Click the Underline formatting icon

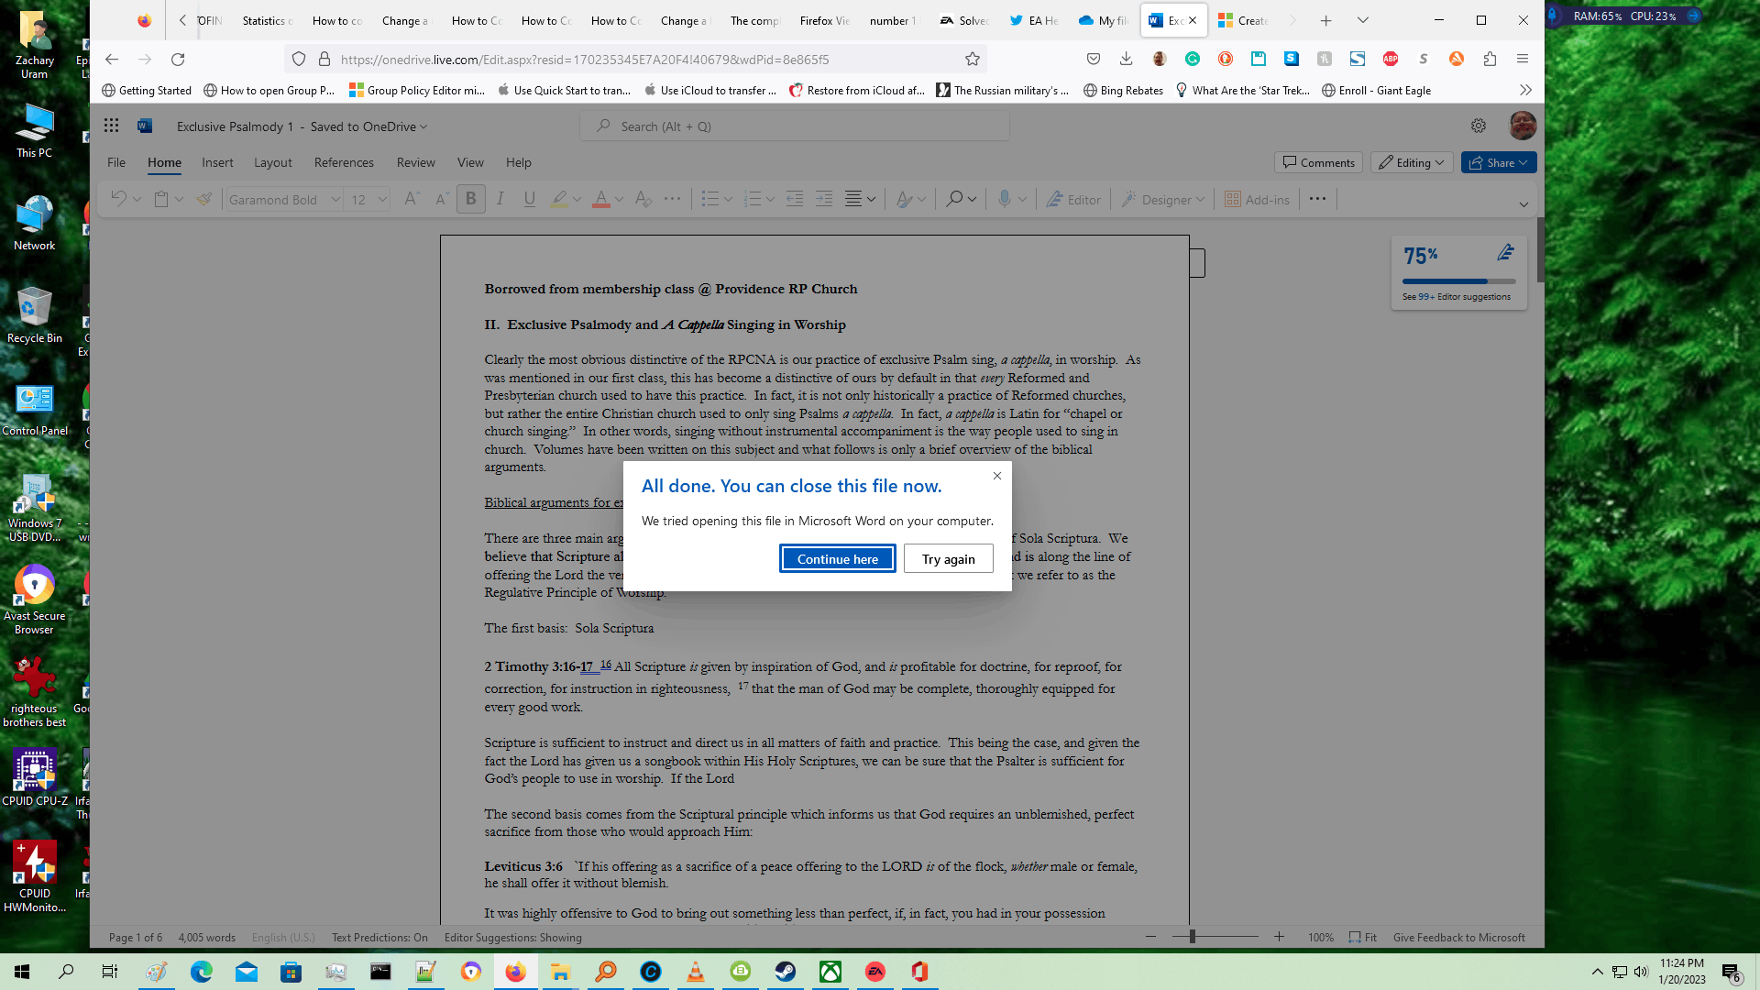click(x=529, y=199)
